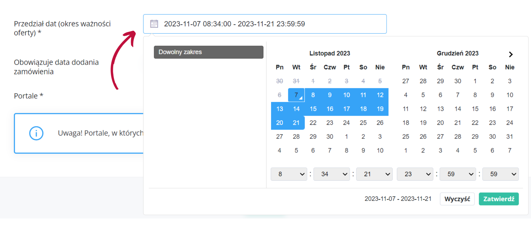This screenshot has height=228, width=531.
Task: Click the summary text 2023-11-07 - 2023-11-21
Action: point(398,199)
